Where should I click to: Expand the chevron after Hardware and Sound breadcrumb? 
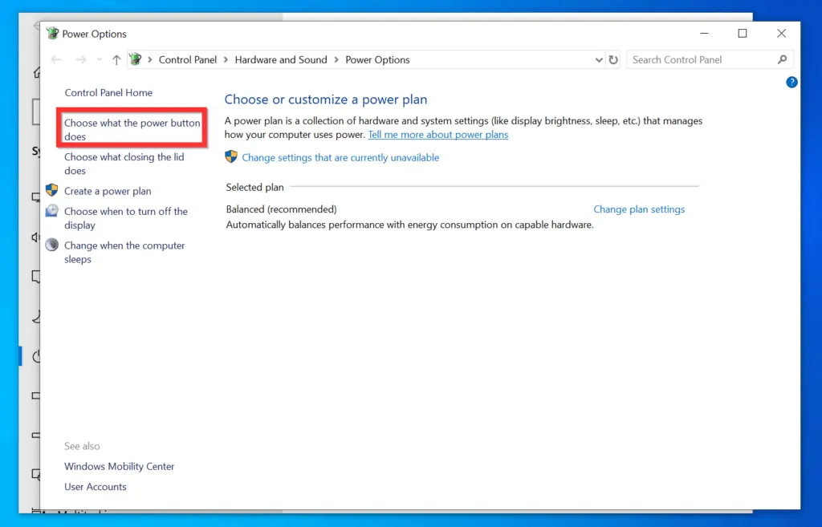click(x=336, y=60)
